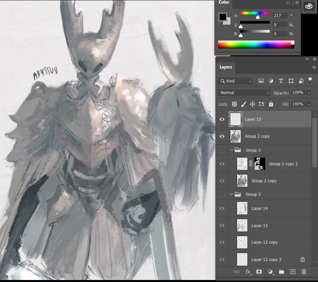Create a new layer with plus icon
Viewport: 318px width, 282px height.
click(293, 272)
